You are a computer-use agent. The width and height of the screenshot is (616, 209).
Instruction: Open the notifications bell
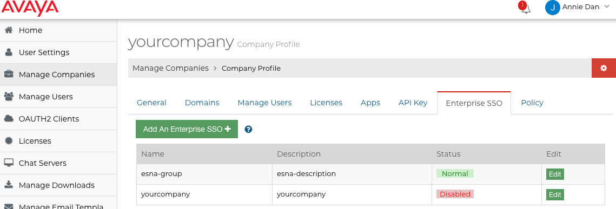(526, 9)
